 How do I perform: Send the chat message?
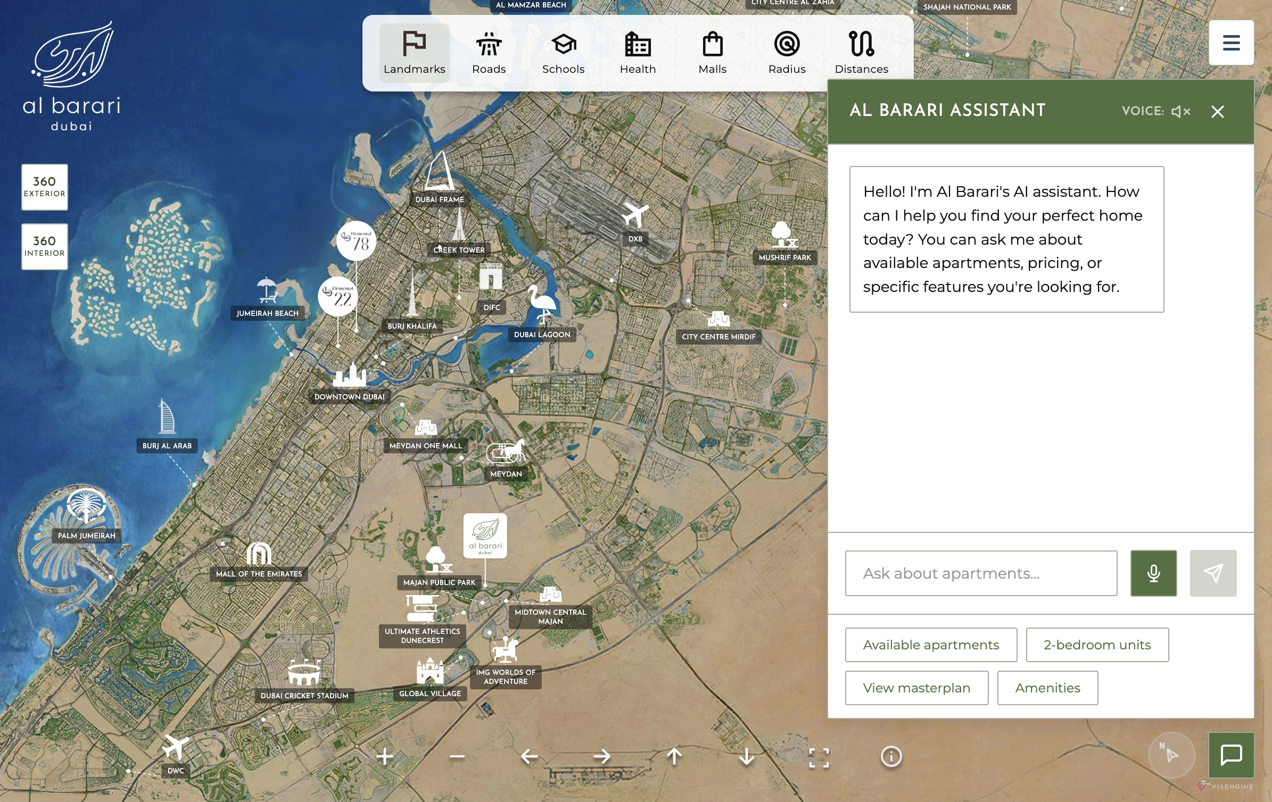[1213, 573]
